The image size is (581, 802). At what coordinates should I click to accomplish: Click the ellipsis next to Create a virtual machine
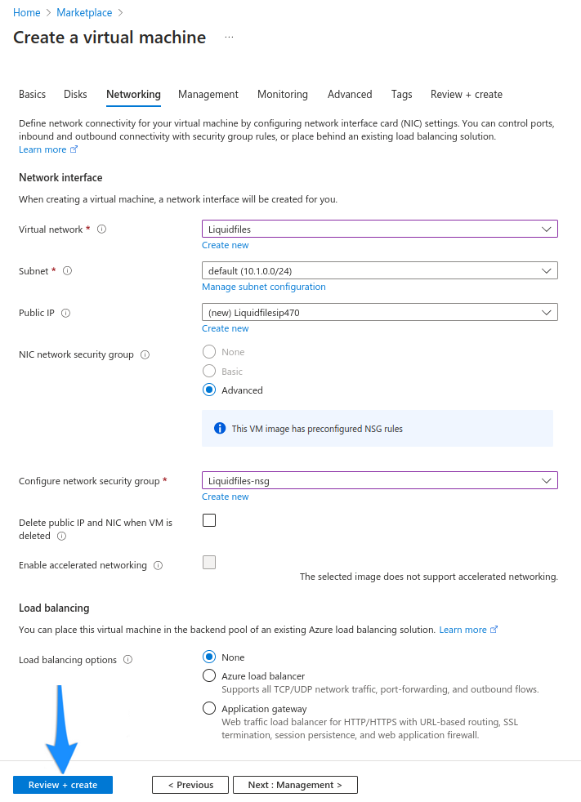tap(229, 36)
